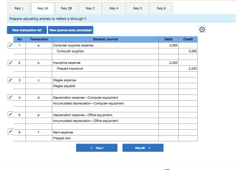Click the empty credit cell for Prepaid rent
This screenshot has height=170, width=236.
coord(188,138)
